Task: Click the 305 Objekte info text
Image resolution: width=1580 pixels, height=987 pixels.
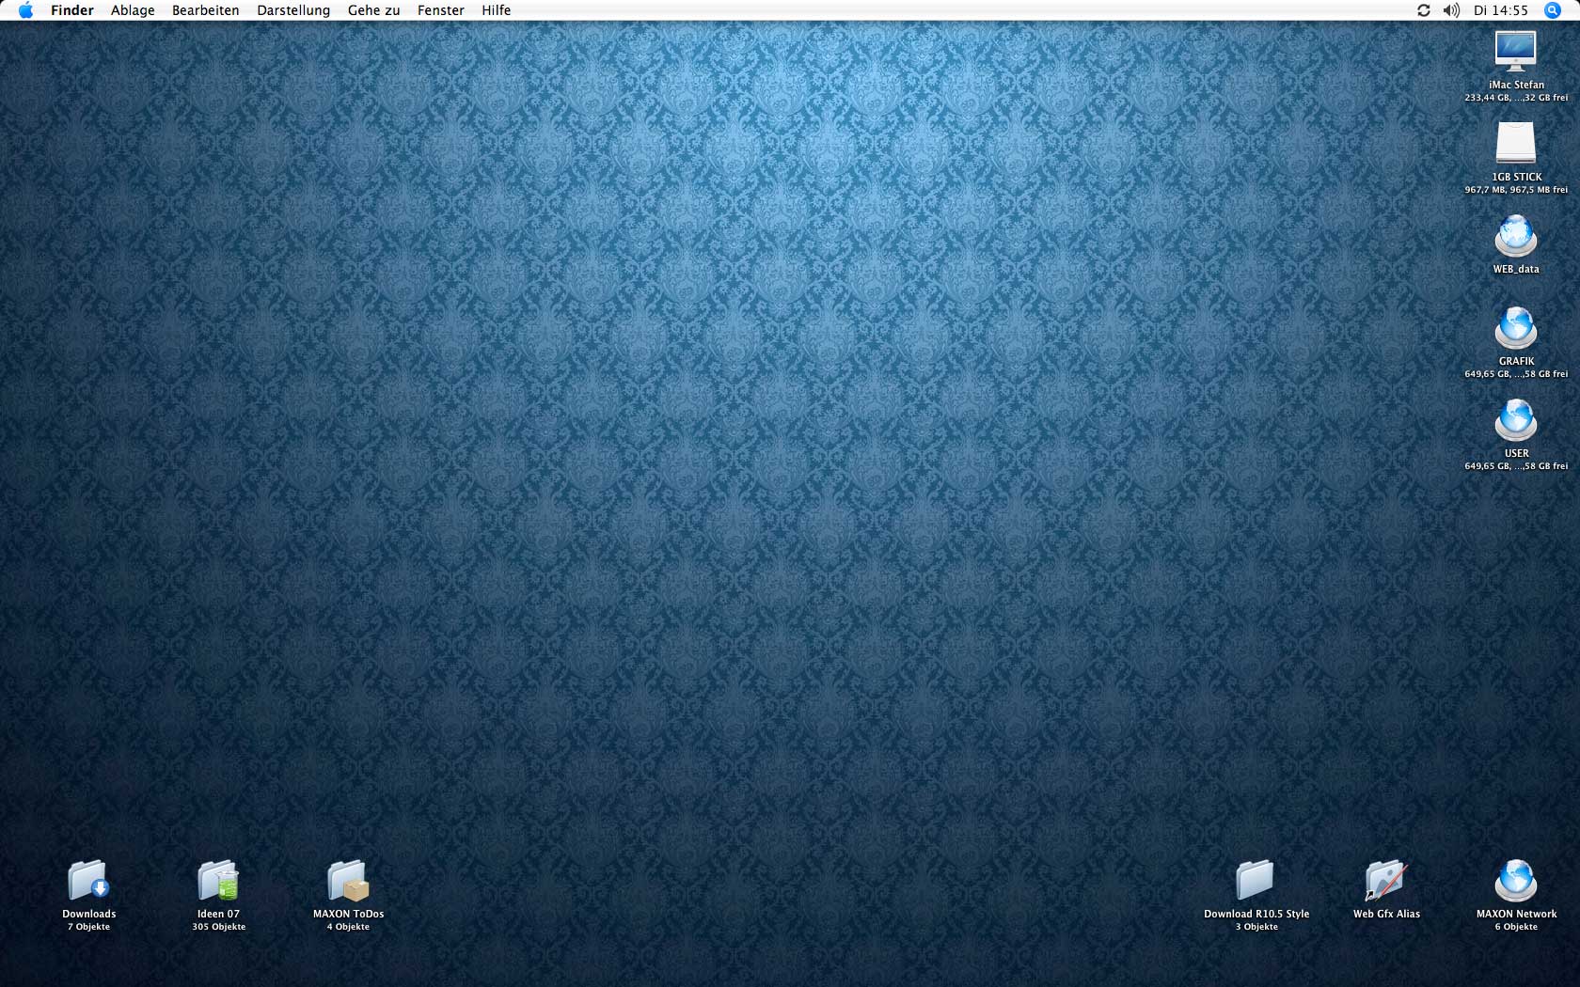Action: coord(218,927)
